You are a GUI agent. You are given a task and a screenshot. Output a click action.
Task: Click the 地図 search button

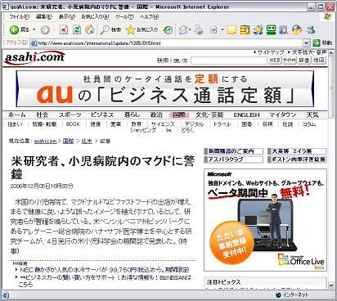coord(319,60)
